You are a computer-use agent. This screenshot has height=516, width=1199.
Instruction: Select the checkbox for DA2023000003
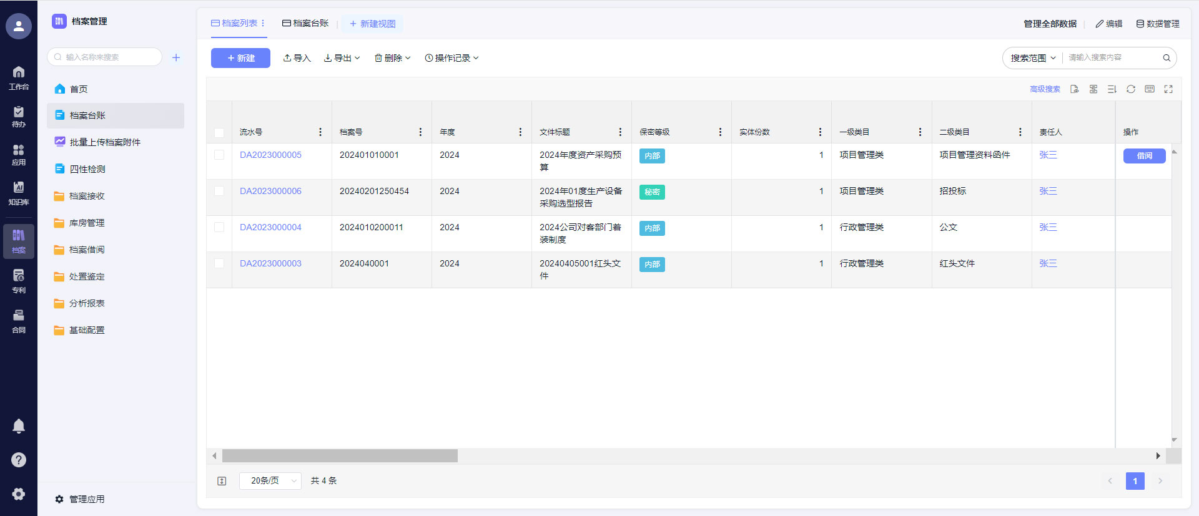click(x=219, y=263)
